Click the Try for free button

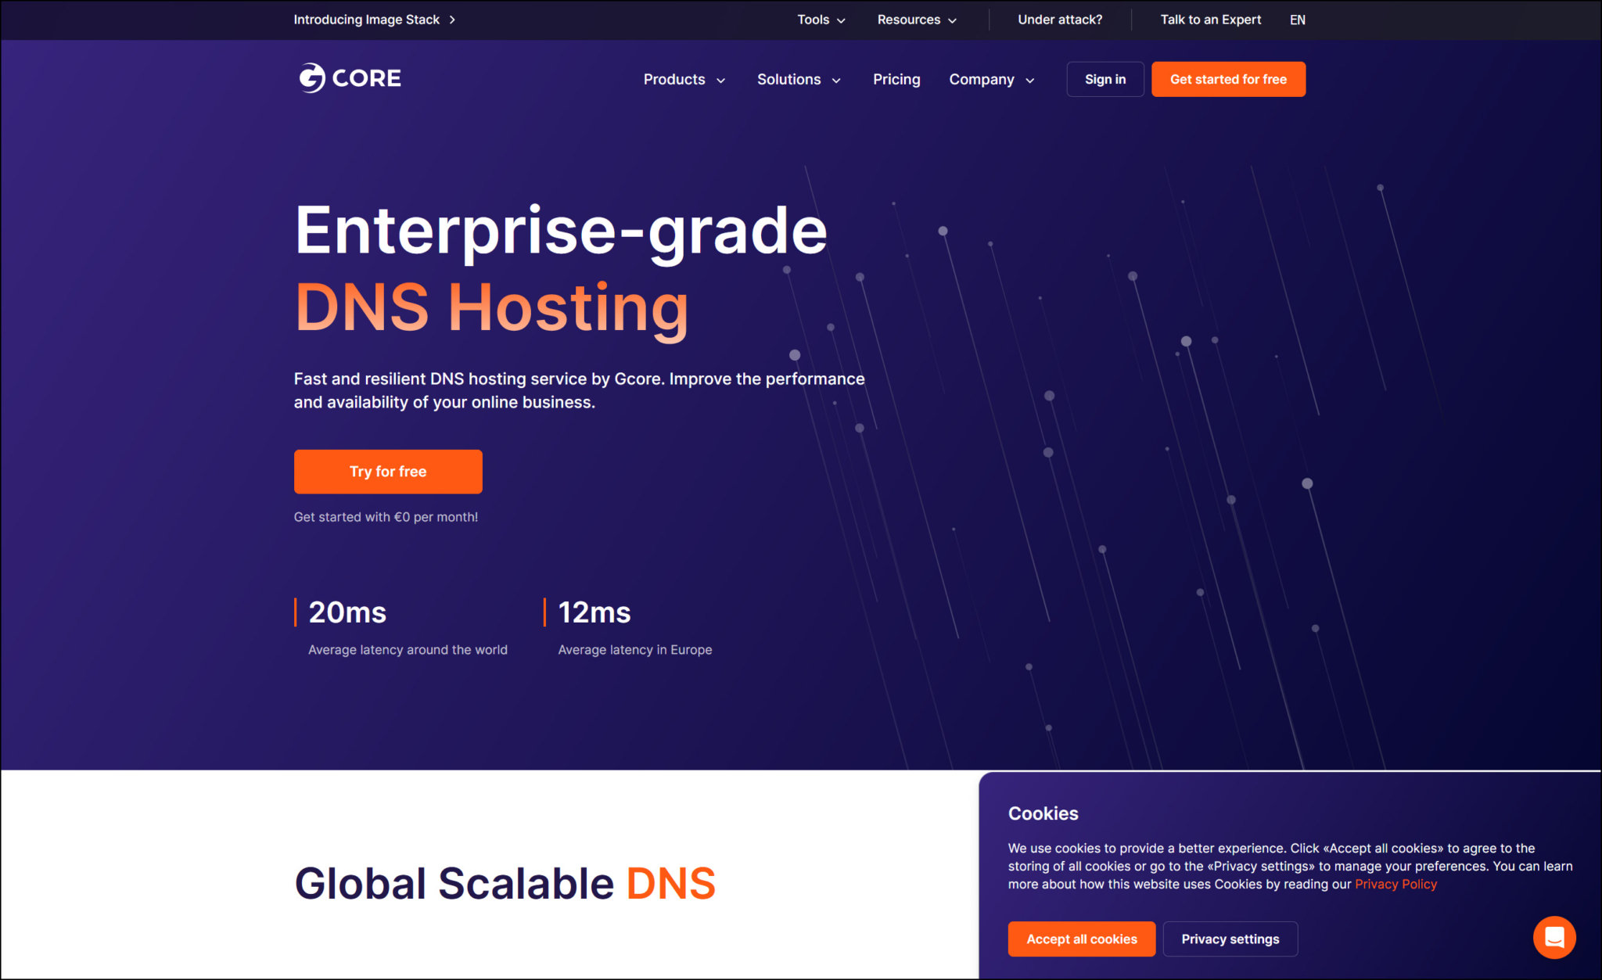click(388, 472)
